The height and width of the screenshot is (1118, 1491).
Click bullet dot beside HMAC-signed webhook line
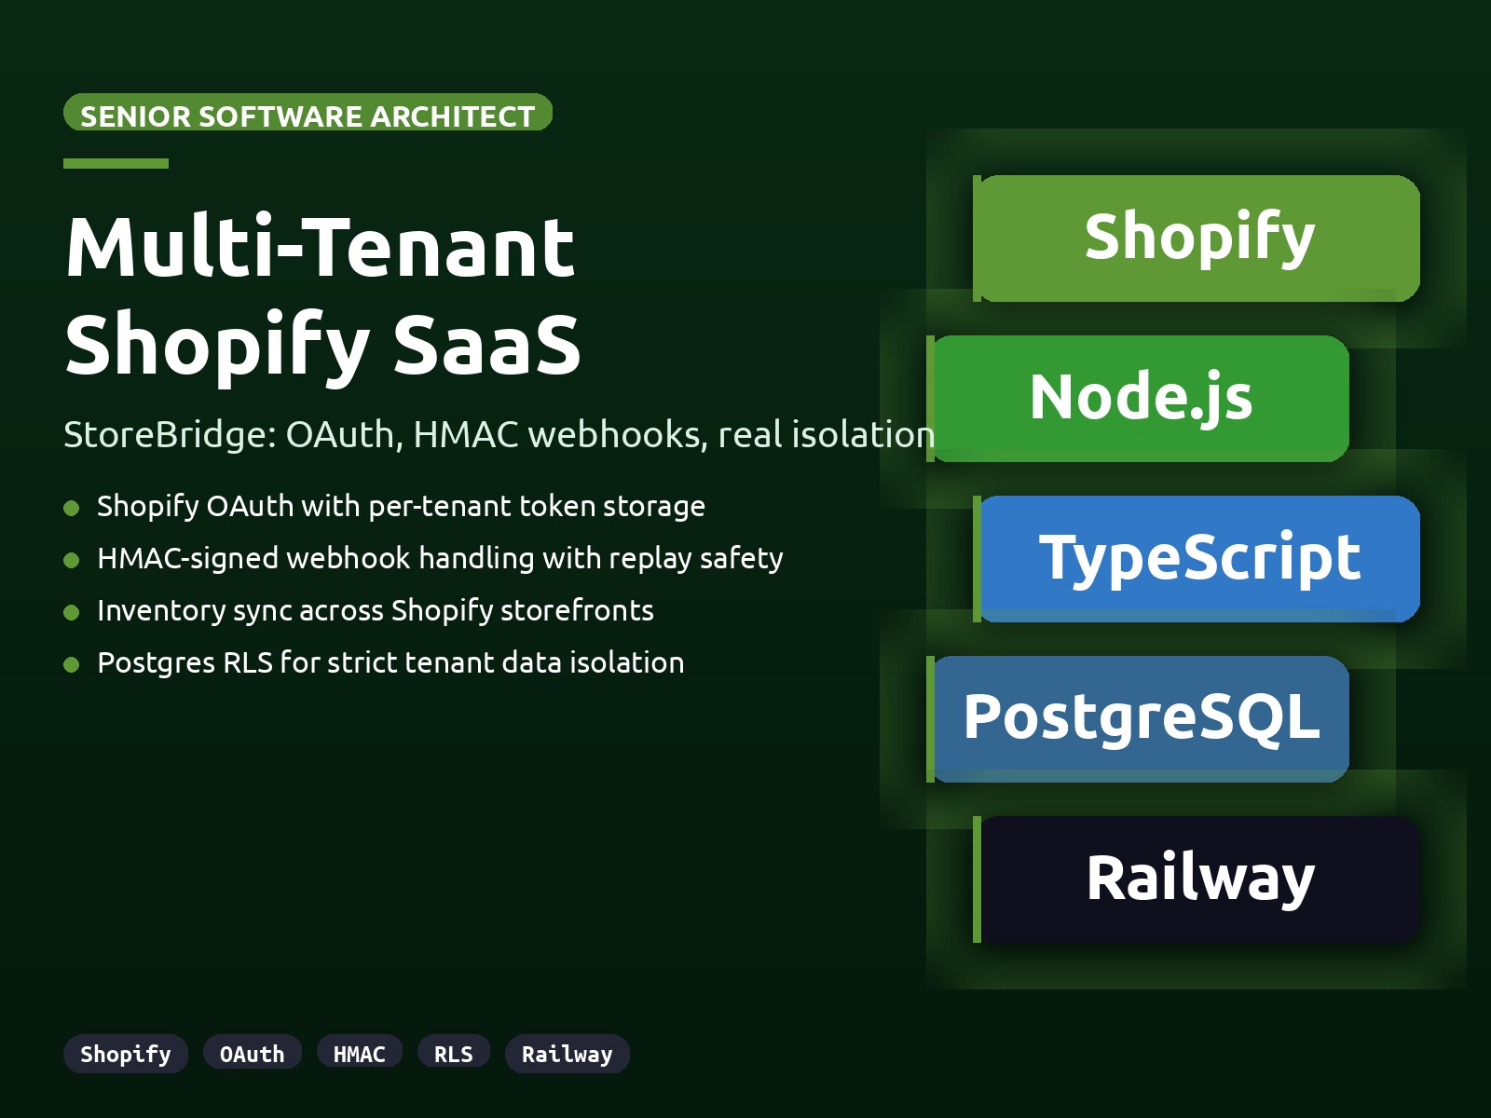click(x=71, y=560)
